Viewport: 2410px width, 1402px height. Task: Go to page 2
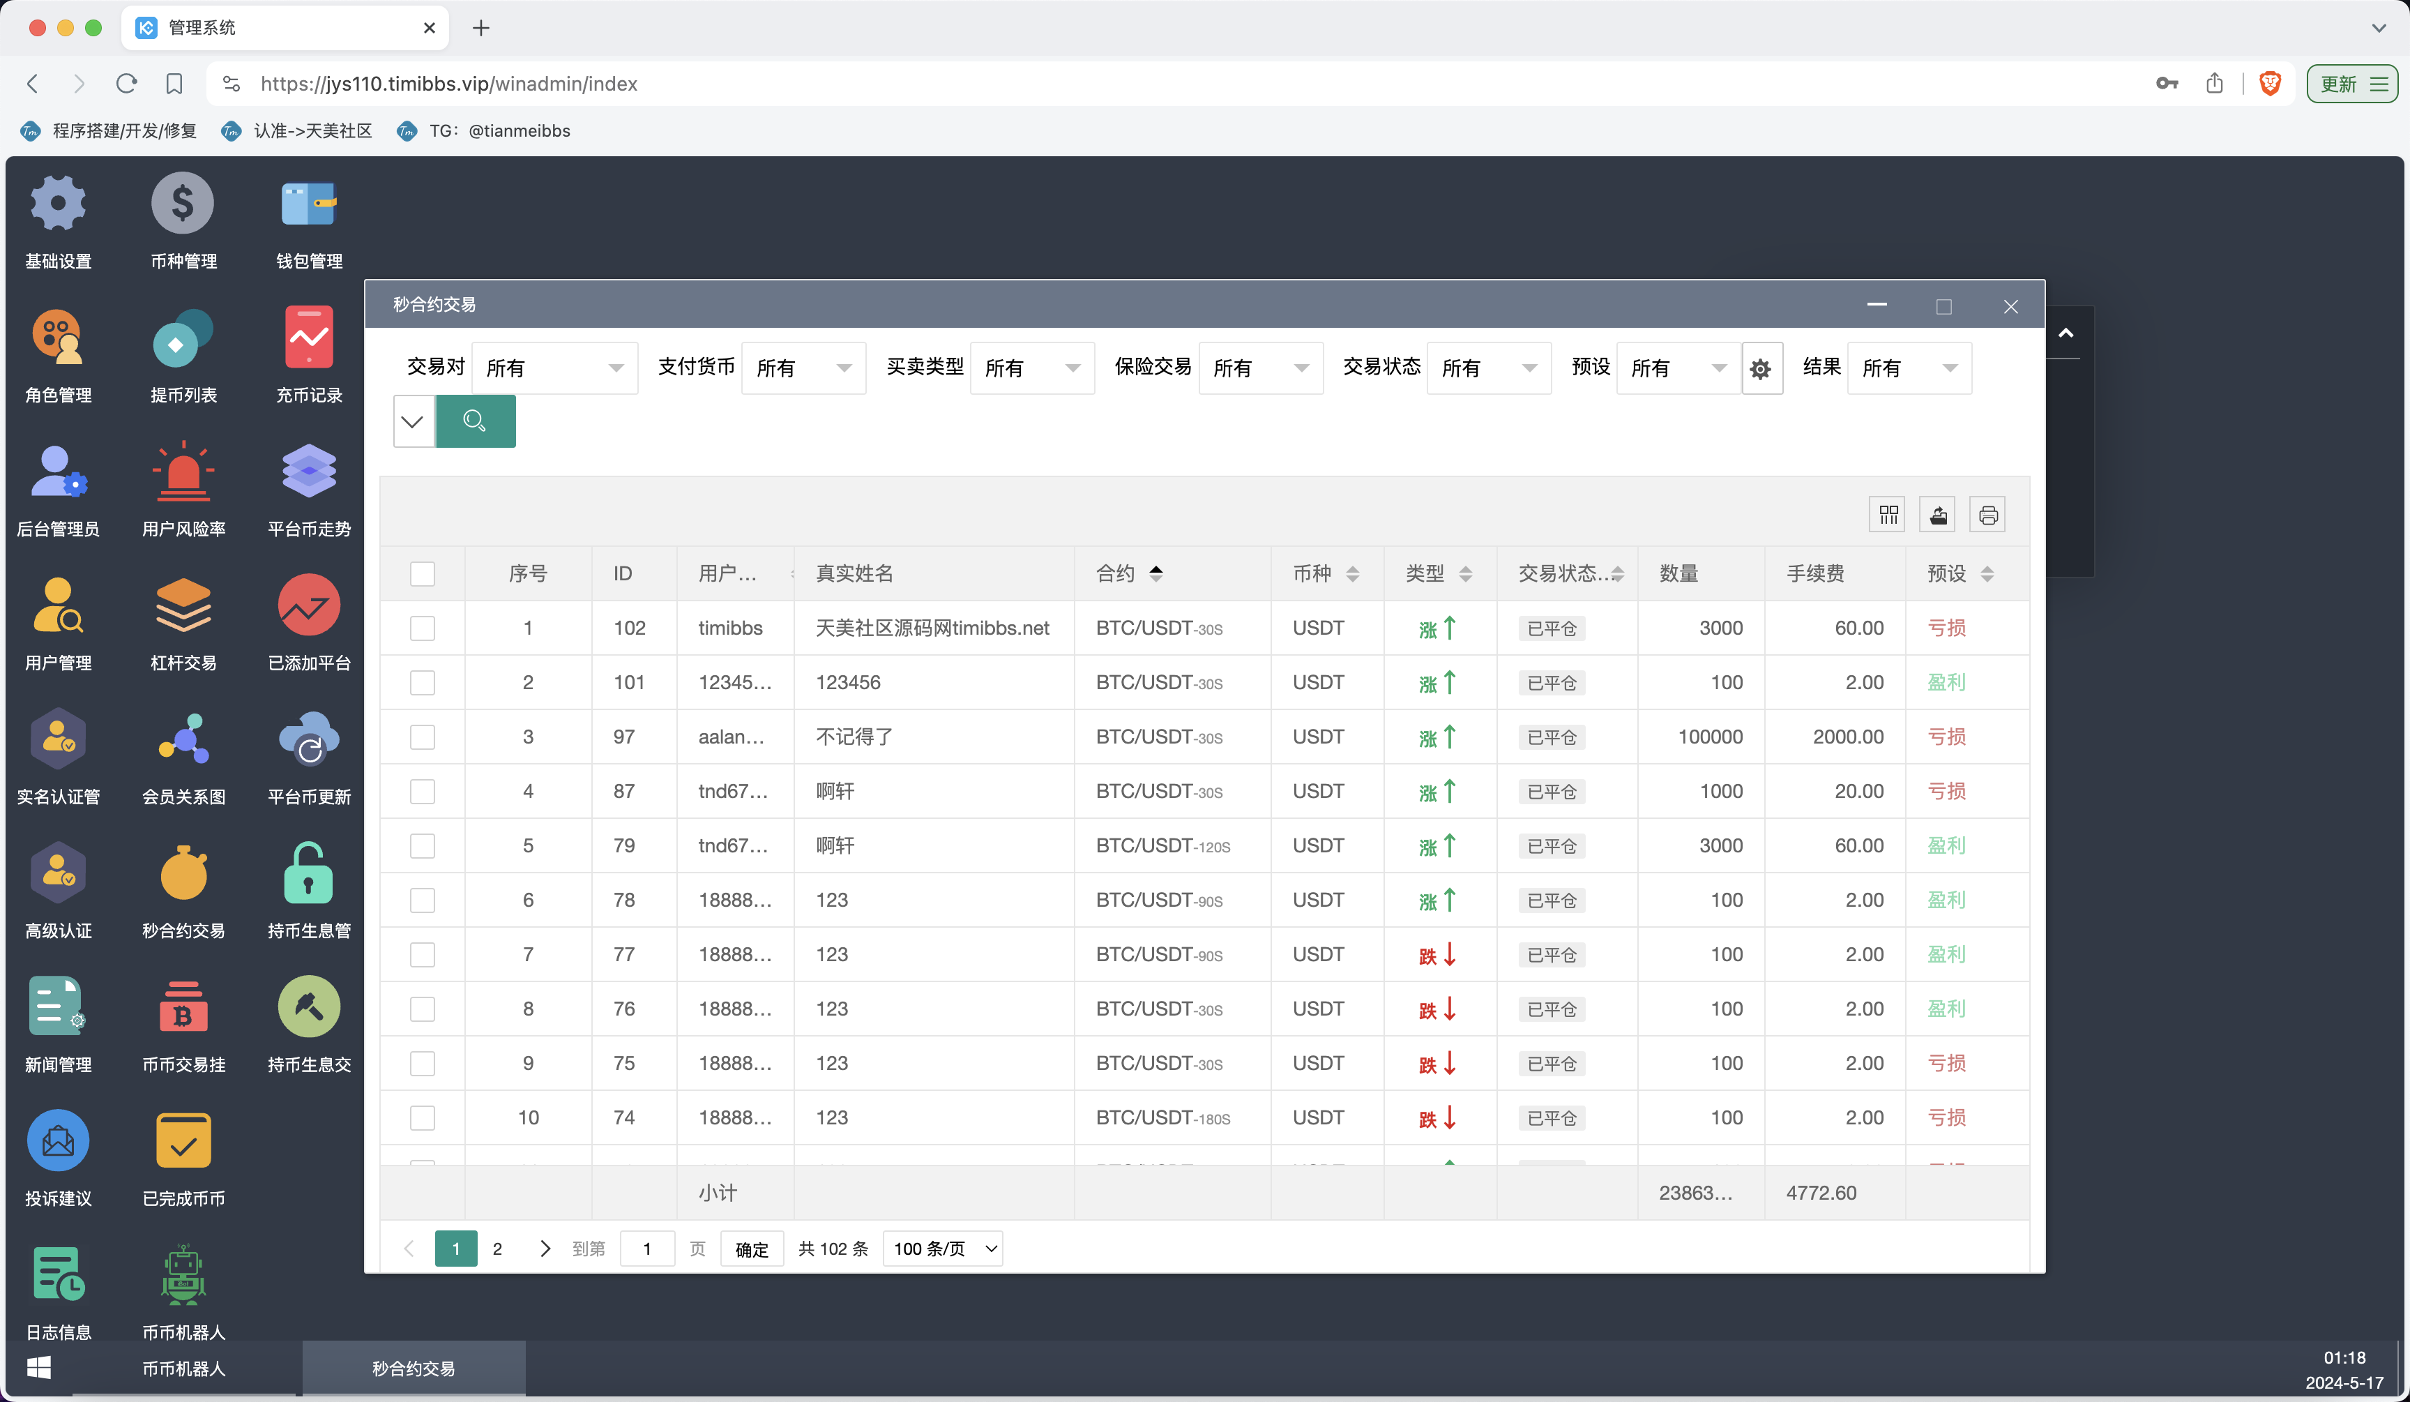(497, 1248)
